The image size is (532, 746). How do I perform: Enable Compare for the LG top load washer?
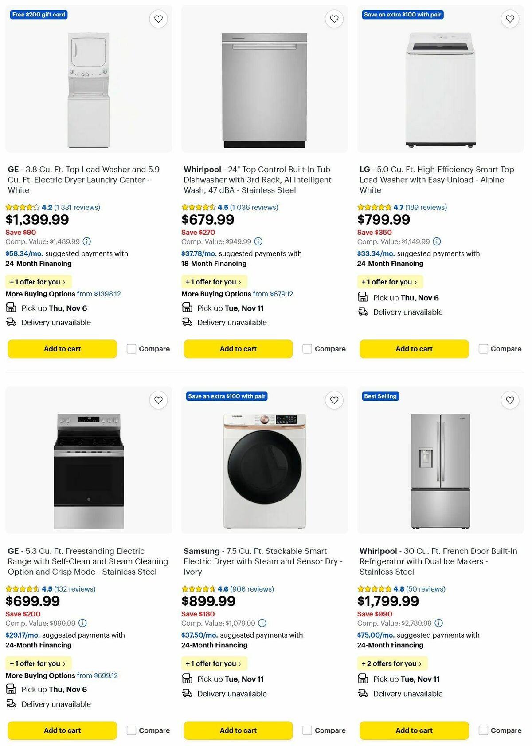pyautogui.click(x=483, y=349)
